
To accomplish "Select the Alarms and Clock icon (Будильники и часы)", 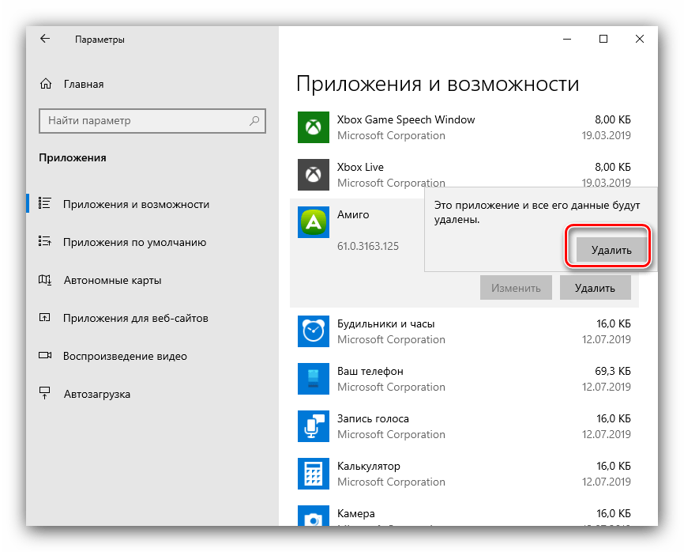I will pyautogui.click(x=313, y=331).
